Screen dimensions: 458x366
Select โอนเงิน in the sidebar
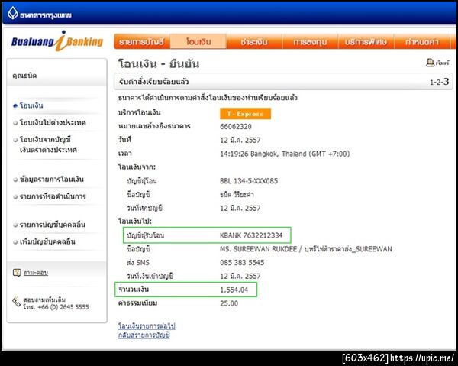pyautogui.click(x=31, y=105)
